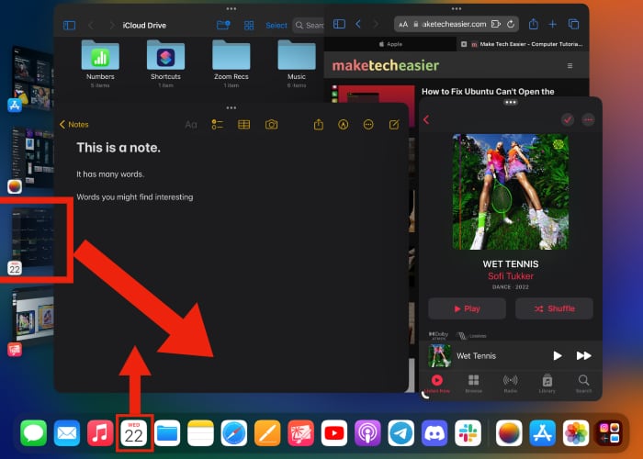This screenshot has height=459, width=643.
Task: Open Podcasts app in the dock
Action: coord(367,432)
